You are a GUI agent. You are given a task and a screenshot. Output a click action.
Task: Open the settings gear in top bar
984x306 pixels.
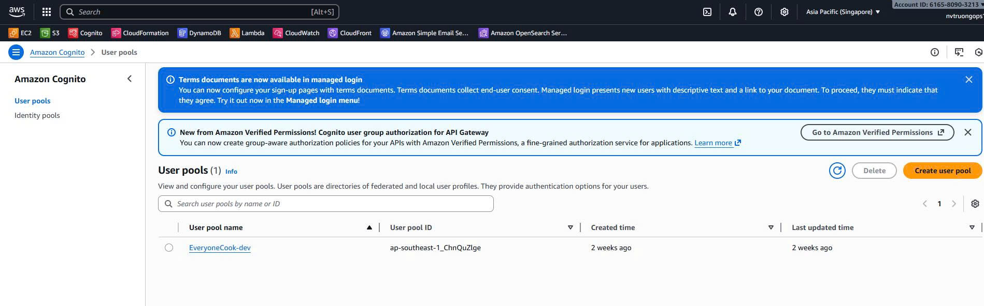point(785,12)
